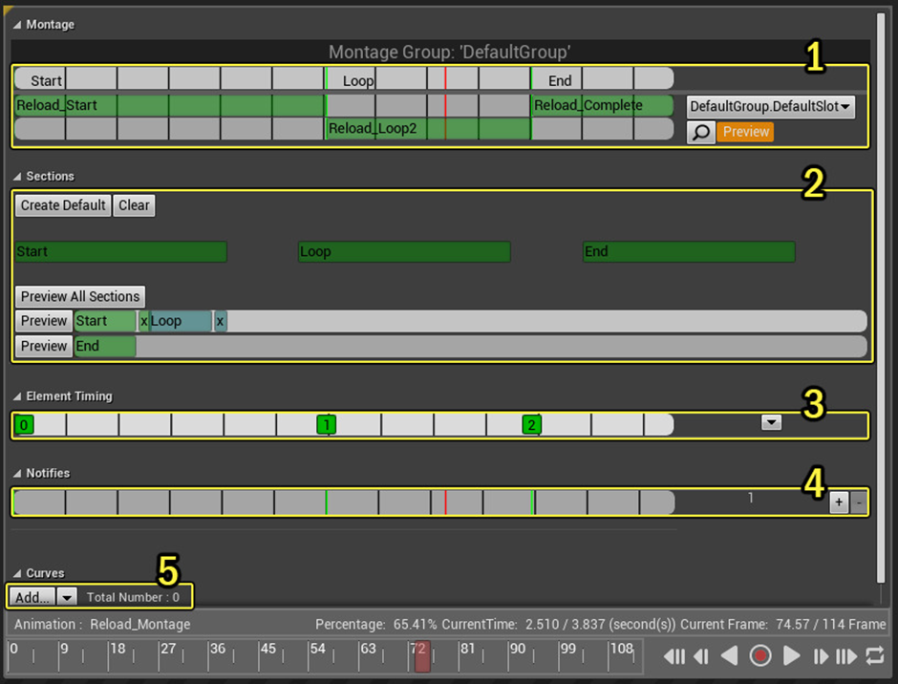Click the CurrentTime 2.510 / 3.837 readout
The image size is (898, 684).
(559, 625)
